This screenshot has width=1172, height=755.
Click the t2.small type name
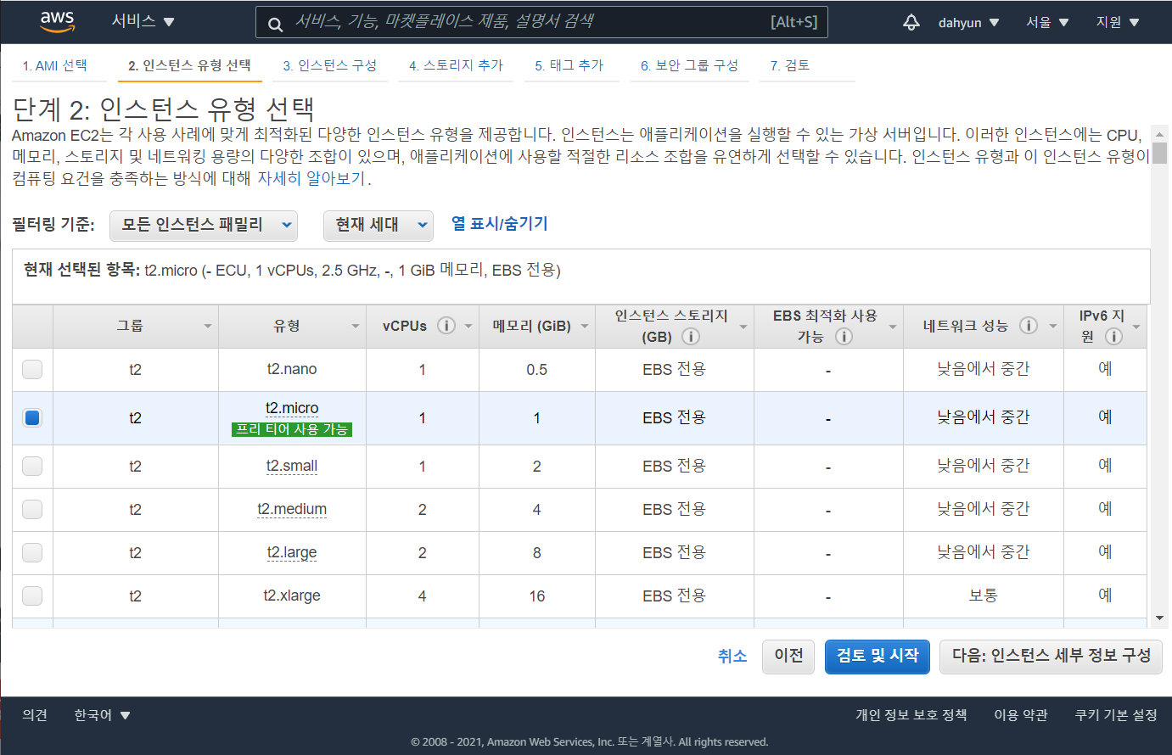tap(292, 466)
